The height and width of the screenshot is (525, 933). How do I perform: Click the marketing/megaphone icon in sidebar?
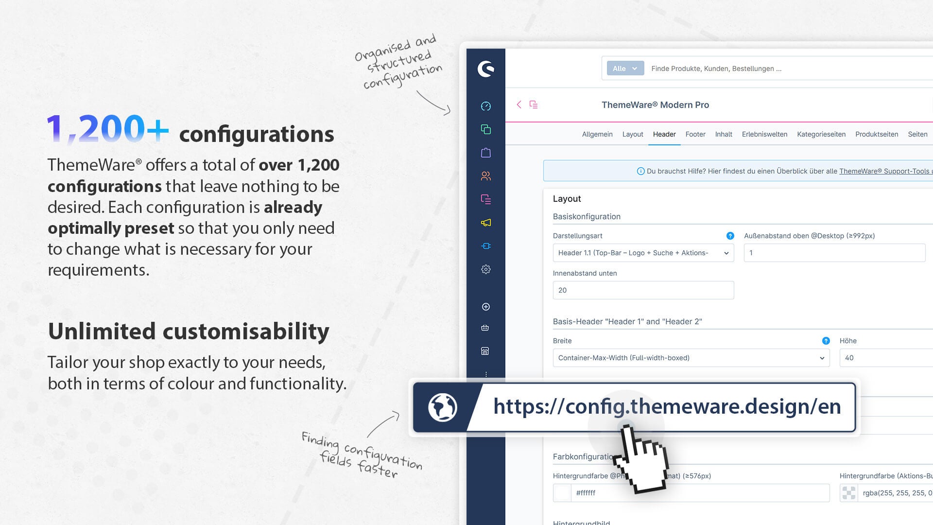(486, 223)
